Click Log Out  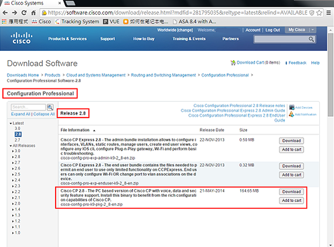[272, 30]
